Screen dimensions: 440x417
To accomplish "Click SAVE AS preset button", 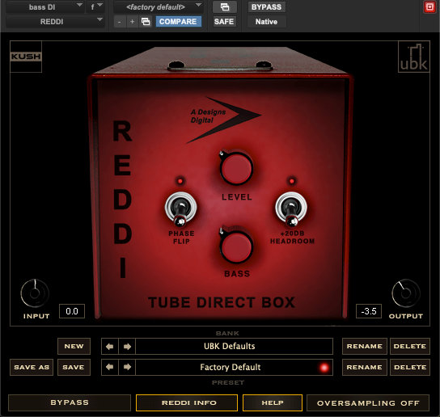I will tap(32, 367).
